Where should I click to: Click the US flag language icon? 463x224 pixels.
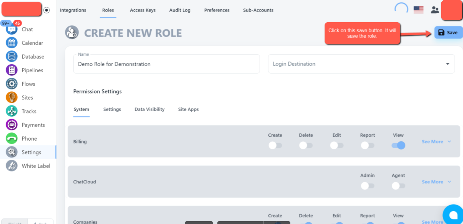click(x=418, y=10)
